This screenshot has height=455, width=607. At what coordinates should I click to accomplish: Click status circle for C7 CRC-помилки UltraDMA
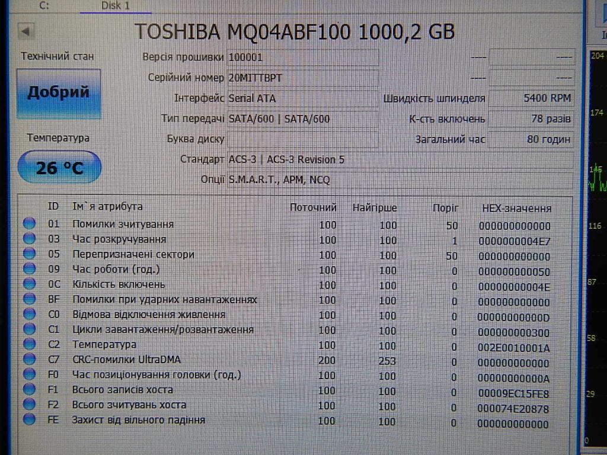tap(29, 359)
